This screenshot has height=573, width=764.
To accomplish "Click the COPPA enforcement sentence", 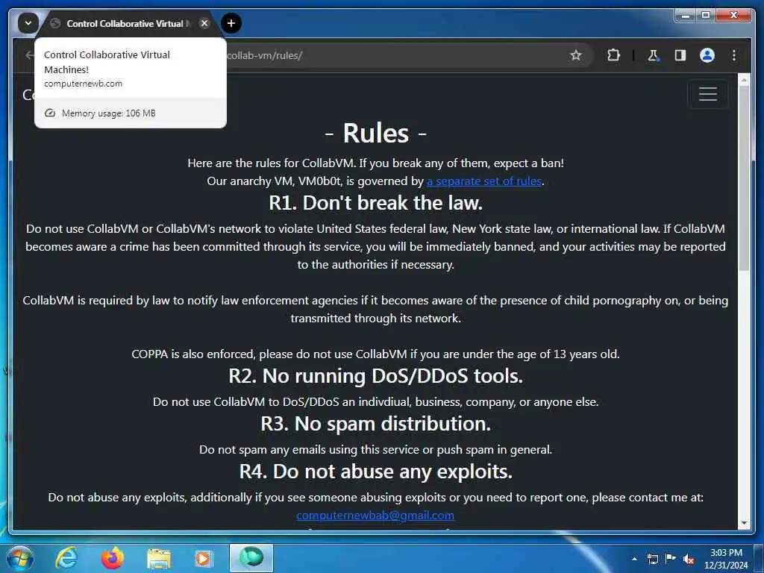I will click(376, 354).
